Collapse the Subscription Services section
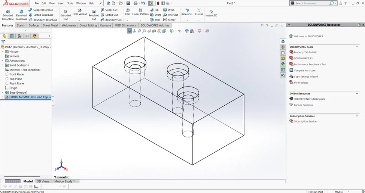Image resolution: width=365 pixels, height=193 pixels. (x=357, y=116)
